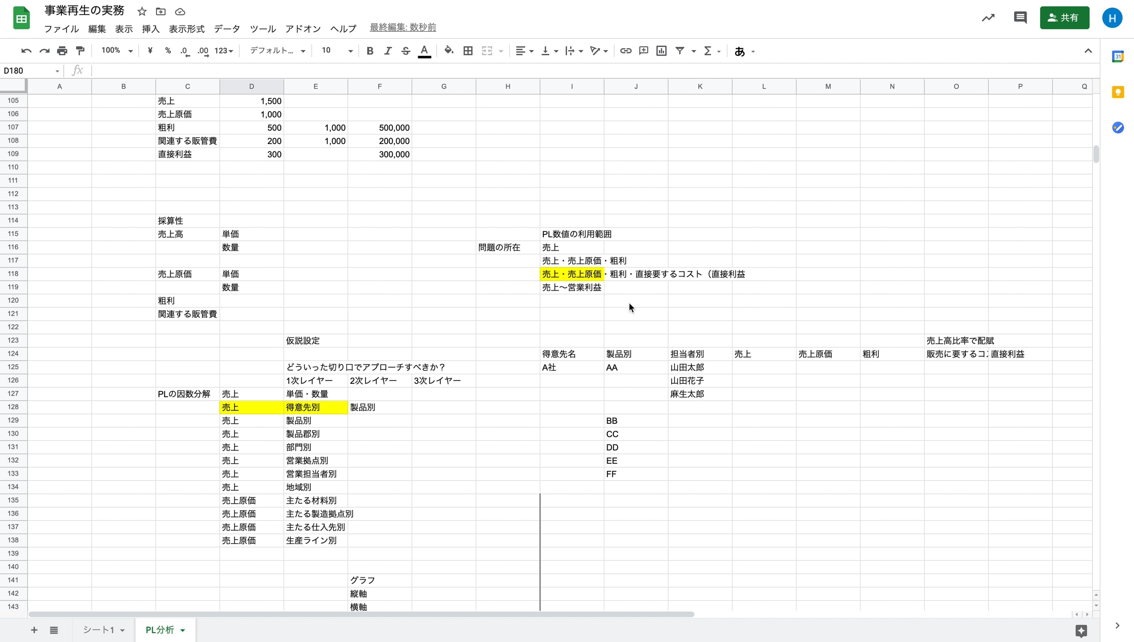Open the text color picker
Image resolution: width=1134 pixels, height=642 pixels.
424,51
